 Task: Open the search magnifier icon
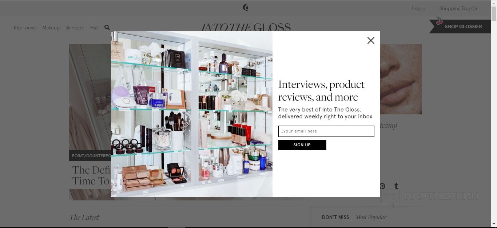(107, 27)
